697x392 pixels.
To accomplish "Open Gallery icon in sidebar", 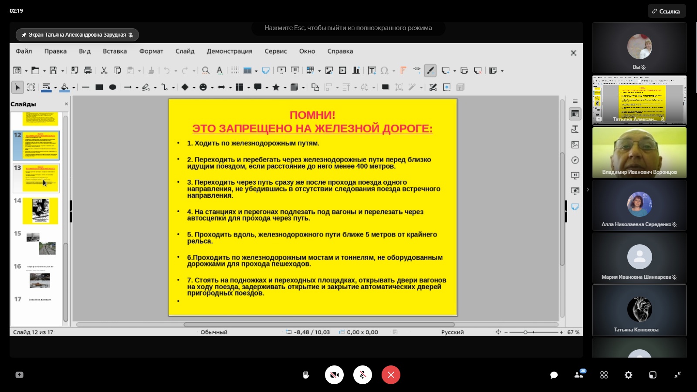I will [575, 145].
